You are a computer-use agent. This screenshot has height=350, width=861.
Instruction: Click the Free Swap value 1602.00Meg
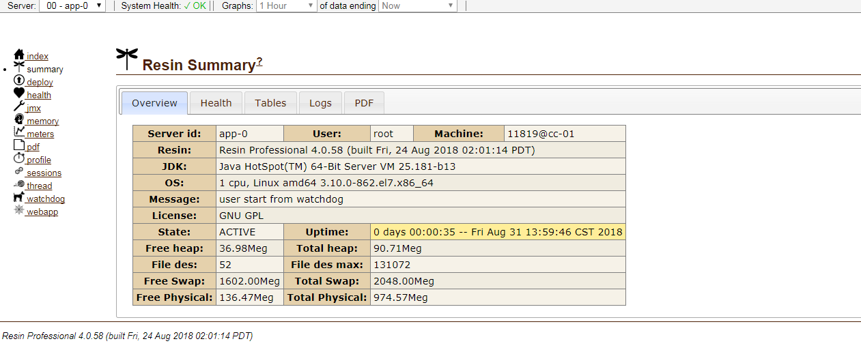(x=249, y=281)
